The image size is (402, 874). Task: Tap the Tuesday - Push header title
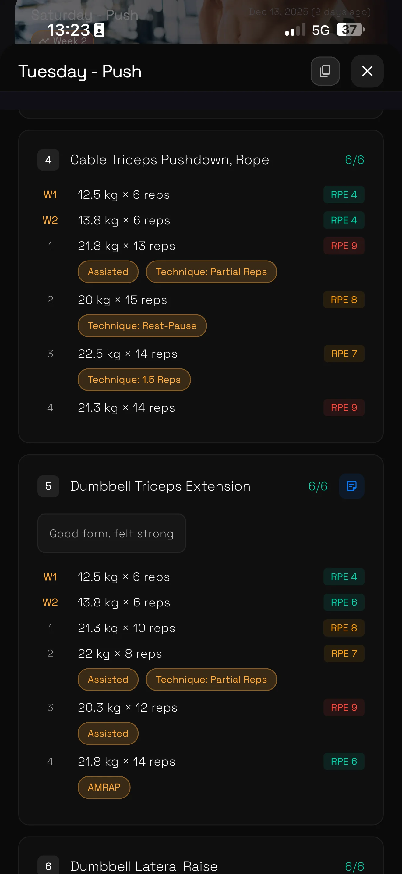click(80, 71)
